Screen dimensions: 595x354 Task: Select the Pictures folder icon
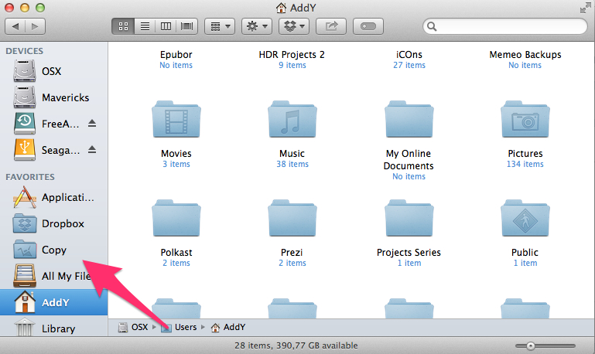click(525, 119)
